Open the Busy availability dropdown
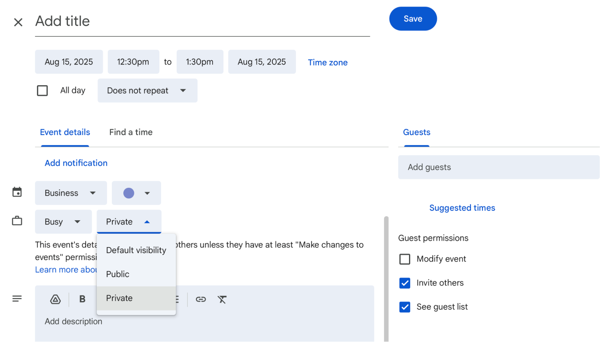This screenshot has width=607, height=342. [x=63, y=222]
